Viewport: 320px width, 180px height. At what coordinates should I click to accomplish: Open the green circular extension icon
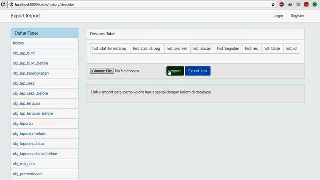(x=314, y=4)
